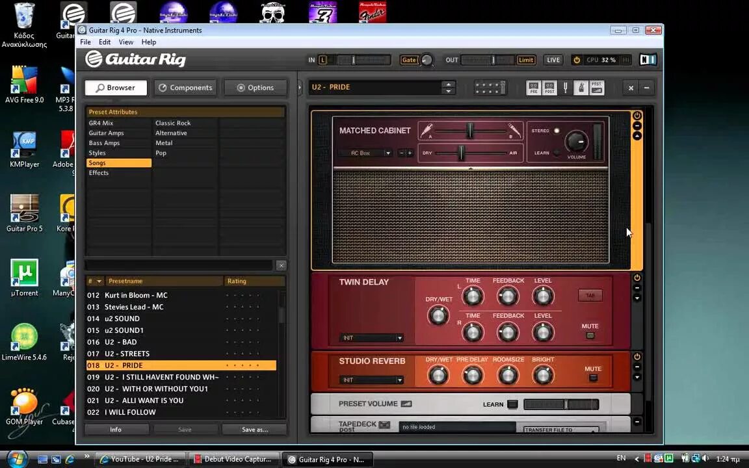Viewport: 749px width, 468px height.
Task: Toggle Matched Cabinet power button
Action: tap(637, 116)
